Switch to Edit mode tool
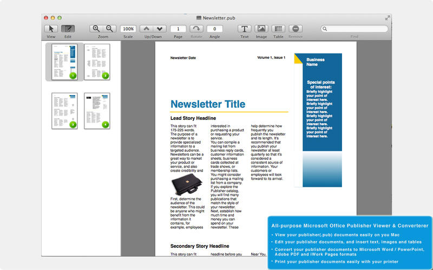Screen dimensions: 433x270 (x=68, y=29)
